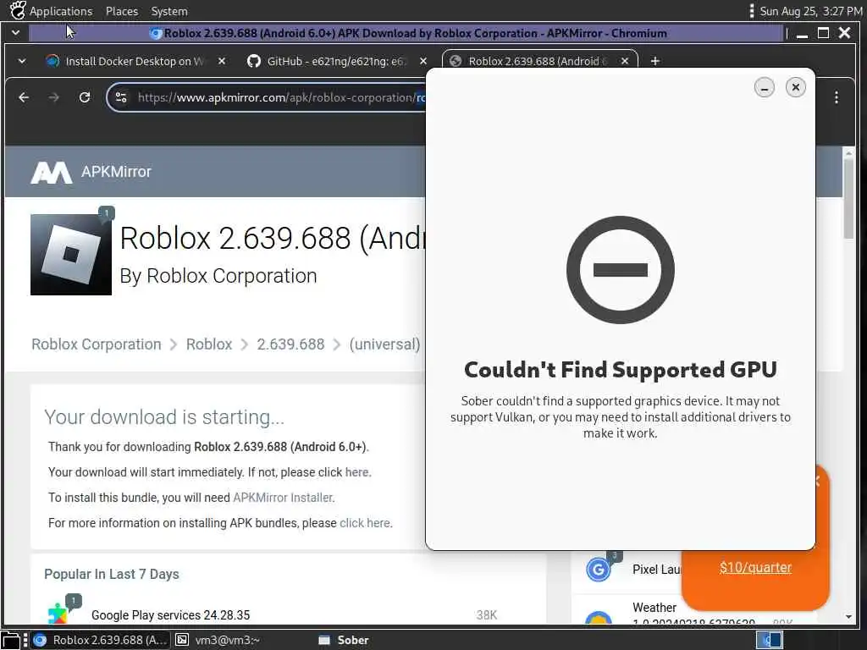Open the APKMirror Installer link
Image resolution: width=867 pixels, height=650 pixels.
(x=283, y=498)
